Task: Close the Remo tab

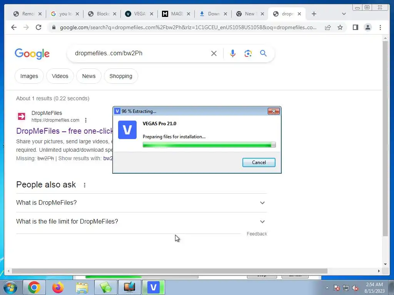Action: [x=40, y=14]
